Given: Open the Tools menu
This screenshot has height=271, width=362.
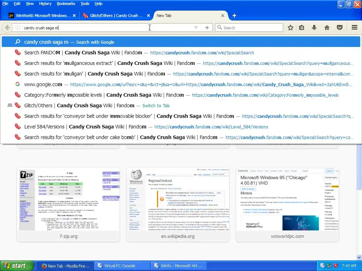Looking at the screenshot, I should [x=85, y=4].
